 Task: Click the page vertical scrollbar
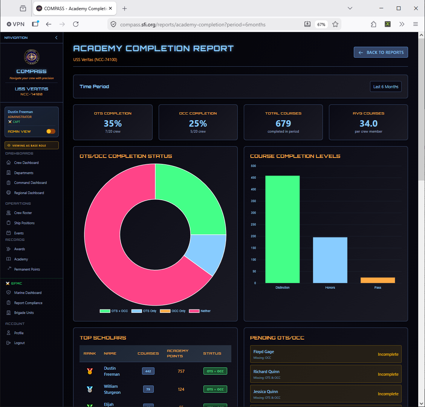tap(421, 109)
